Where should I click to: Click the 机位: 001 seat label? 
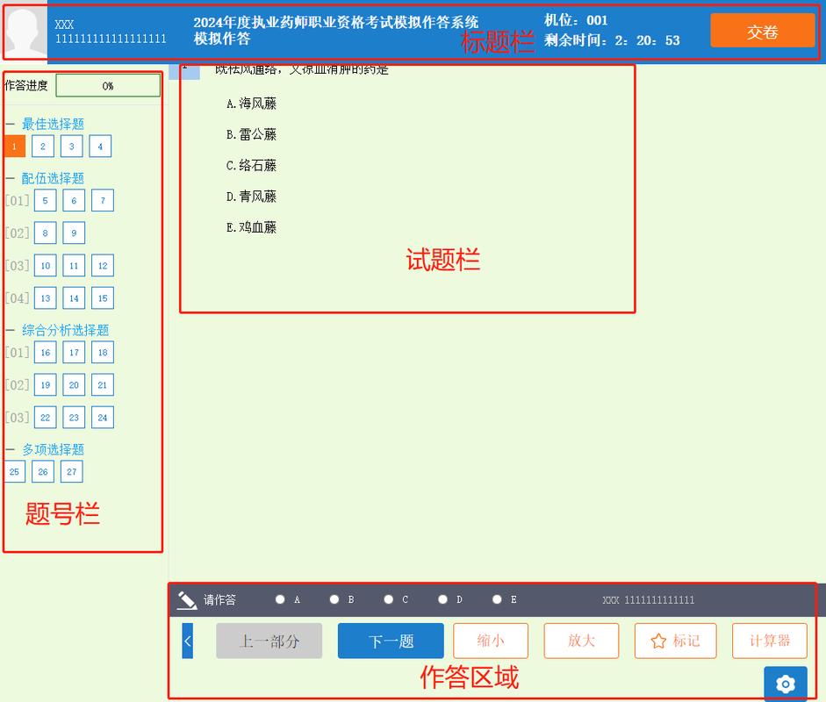(576, 20)
